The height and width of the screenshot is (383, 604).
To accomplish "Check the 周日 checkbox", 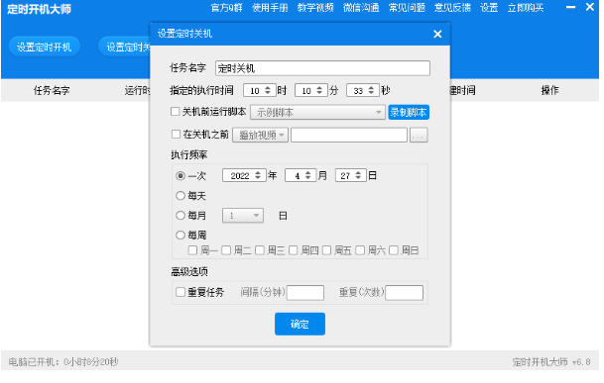I will 394,250.
